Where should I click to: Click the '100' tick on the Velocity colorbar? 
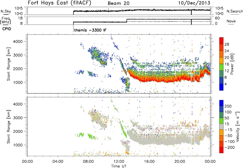(228, 112)
